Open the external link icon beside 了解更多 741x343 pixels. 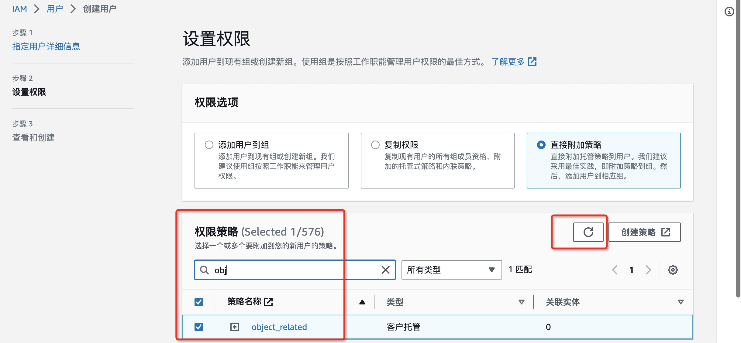[x=532, y=62]
